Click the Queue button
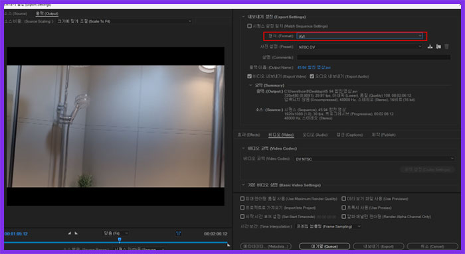 tap(324, 246)
